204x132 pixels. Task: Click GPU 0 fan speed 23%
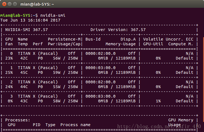9,58
